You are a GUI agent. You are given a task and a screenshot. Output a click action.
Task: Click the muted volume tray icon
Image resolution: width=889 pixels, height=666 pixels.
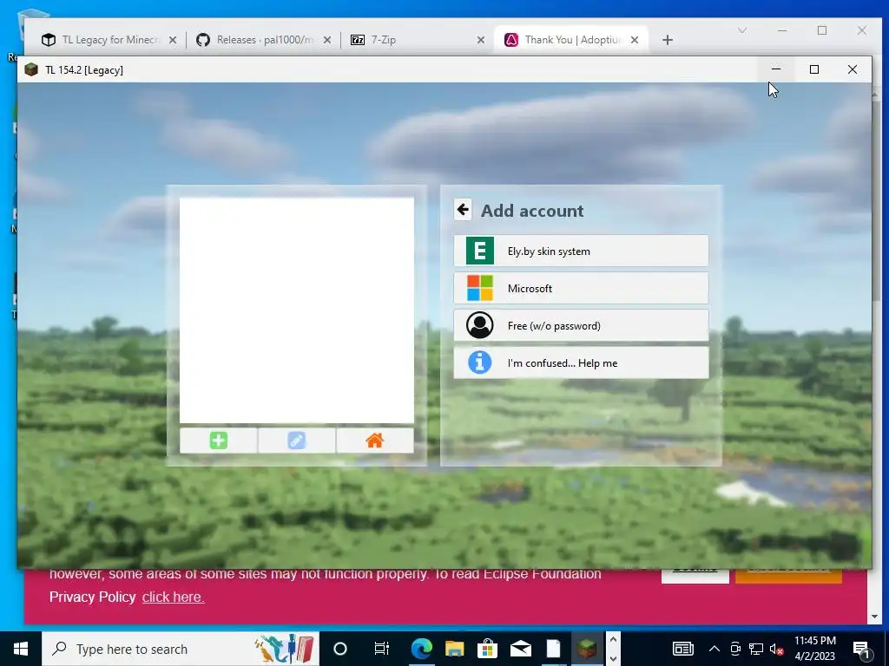pyautogui.click(x=776, y=649)
